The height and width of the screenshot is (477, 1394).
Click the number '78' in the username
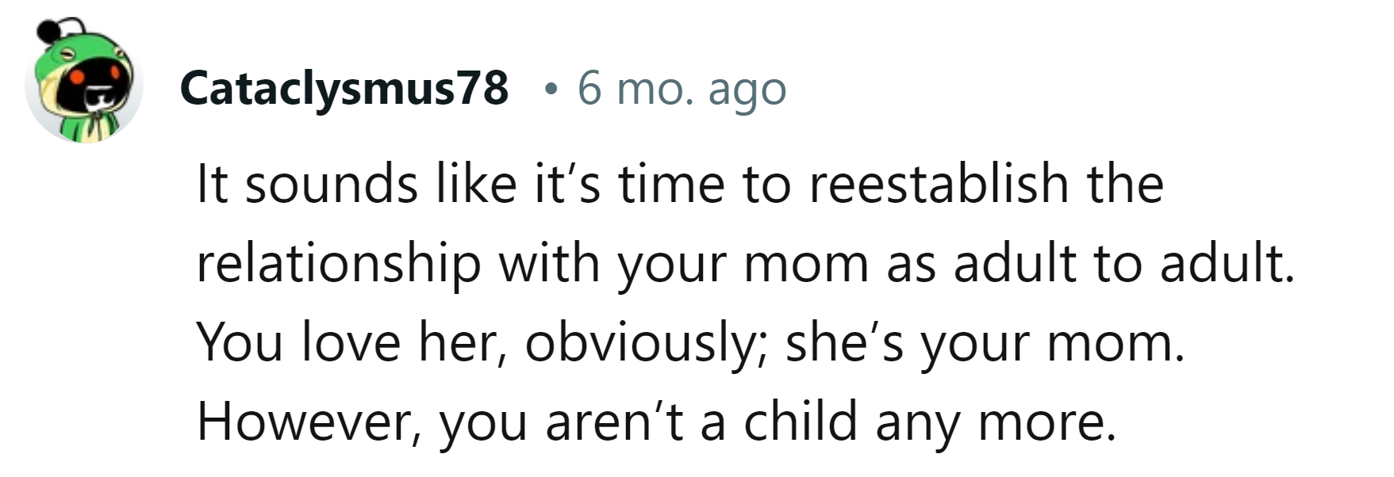tap(482, 87)
